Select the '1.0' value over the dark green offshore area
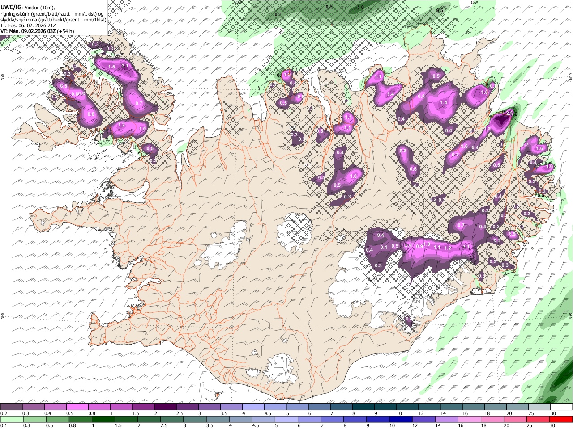This screenshot has width=573, height=429. click(x=360, y=7)
